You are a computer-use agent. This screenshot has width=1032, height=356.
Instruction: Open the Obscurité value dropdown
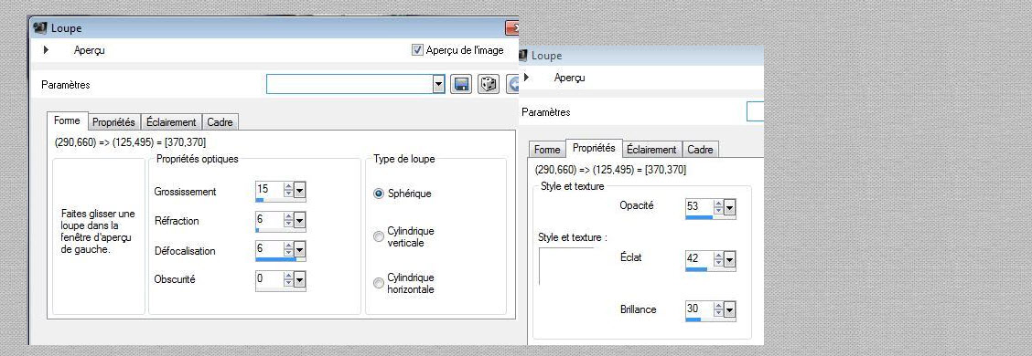click(x=300, y=280)
